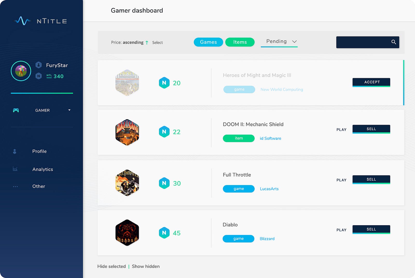Toggle the Items filter pill

coord(240,42)
